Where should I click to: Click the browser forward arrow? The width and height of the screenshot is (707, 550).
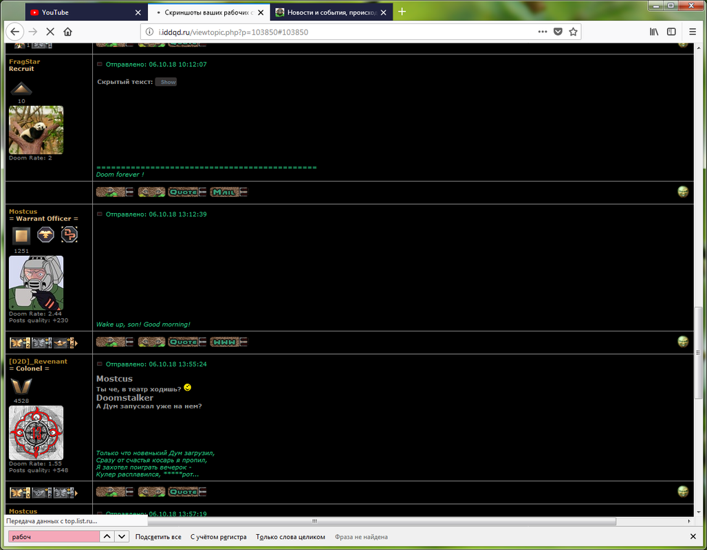(x=32, y=32)
